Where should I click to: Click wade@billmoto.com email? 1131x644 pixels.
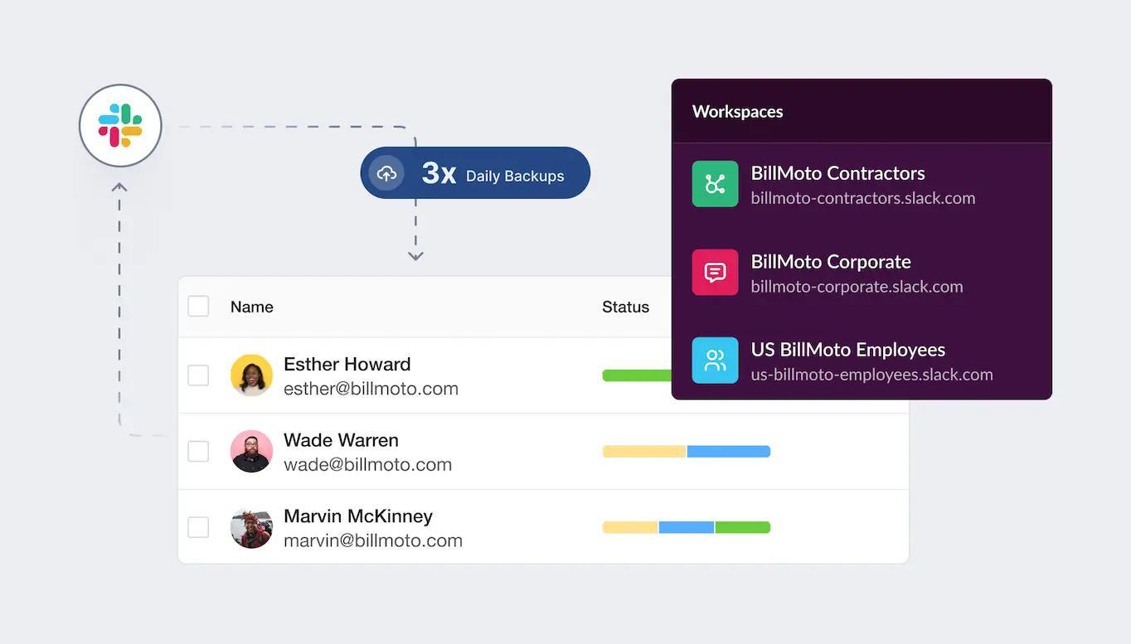click(x=367, y=465)
